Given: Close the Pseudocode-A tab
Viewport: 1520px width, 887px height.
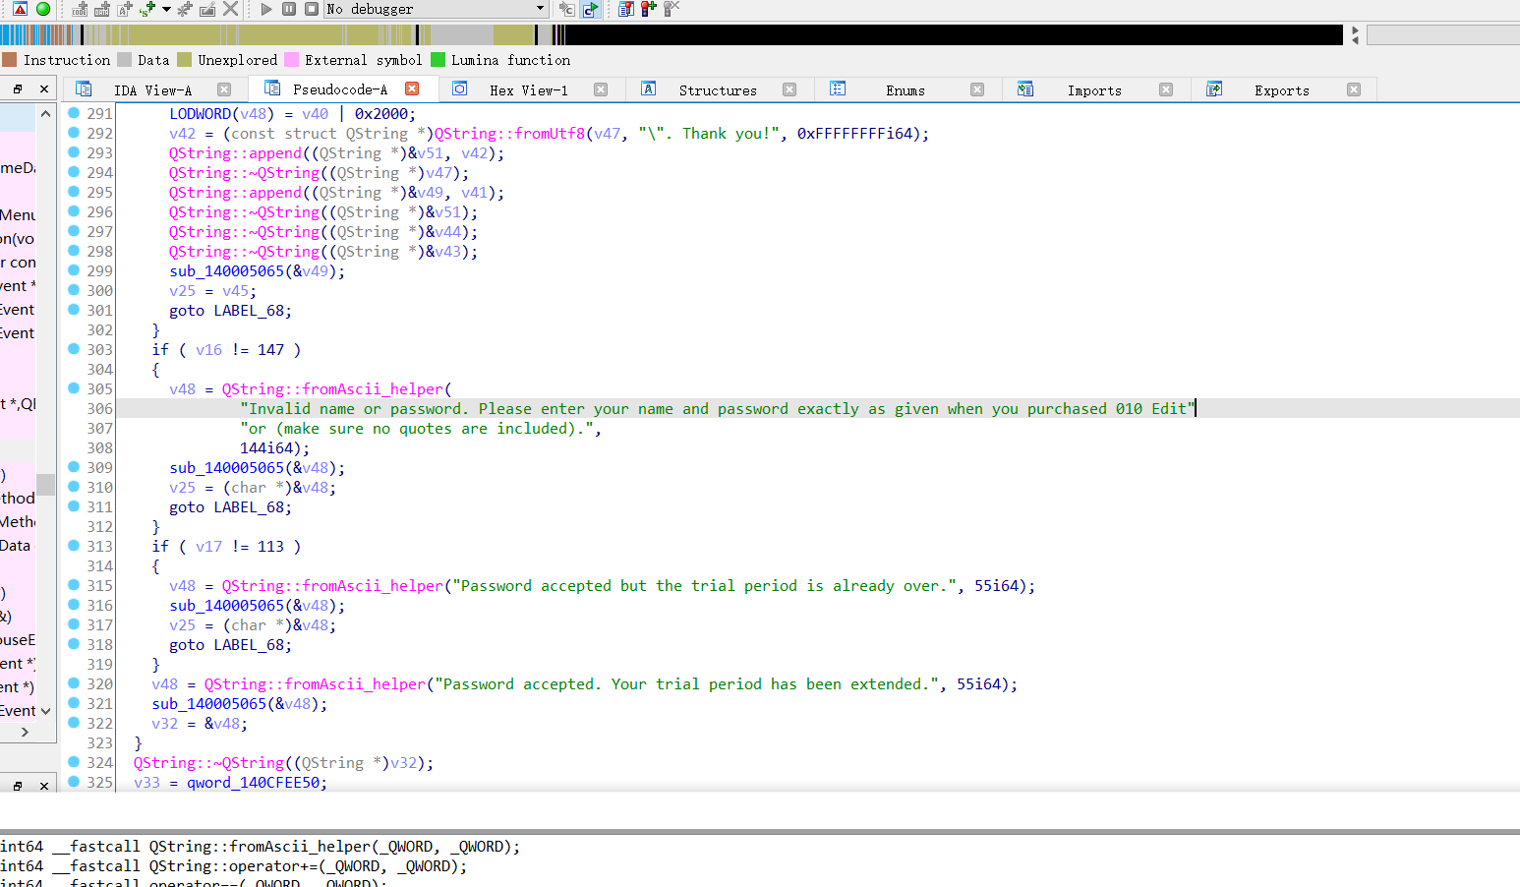Looking at the screenshot, I should (x=412, y=89).
